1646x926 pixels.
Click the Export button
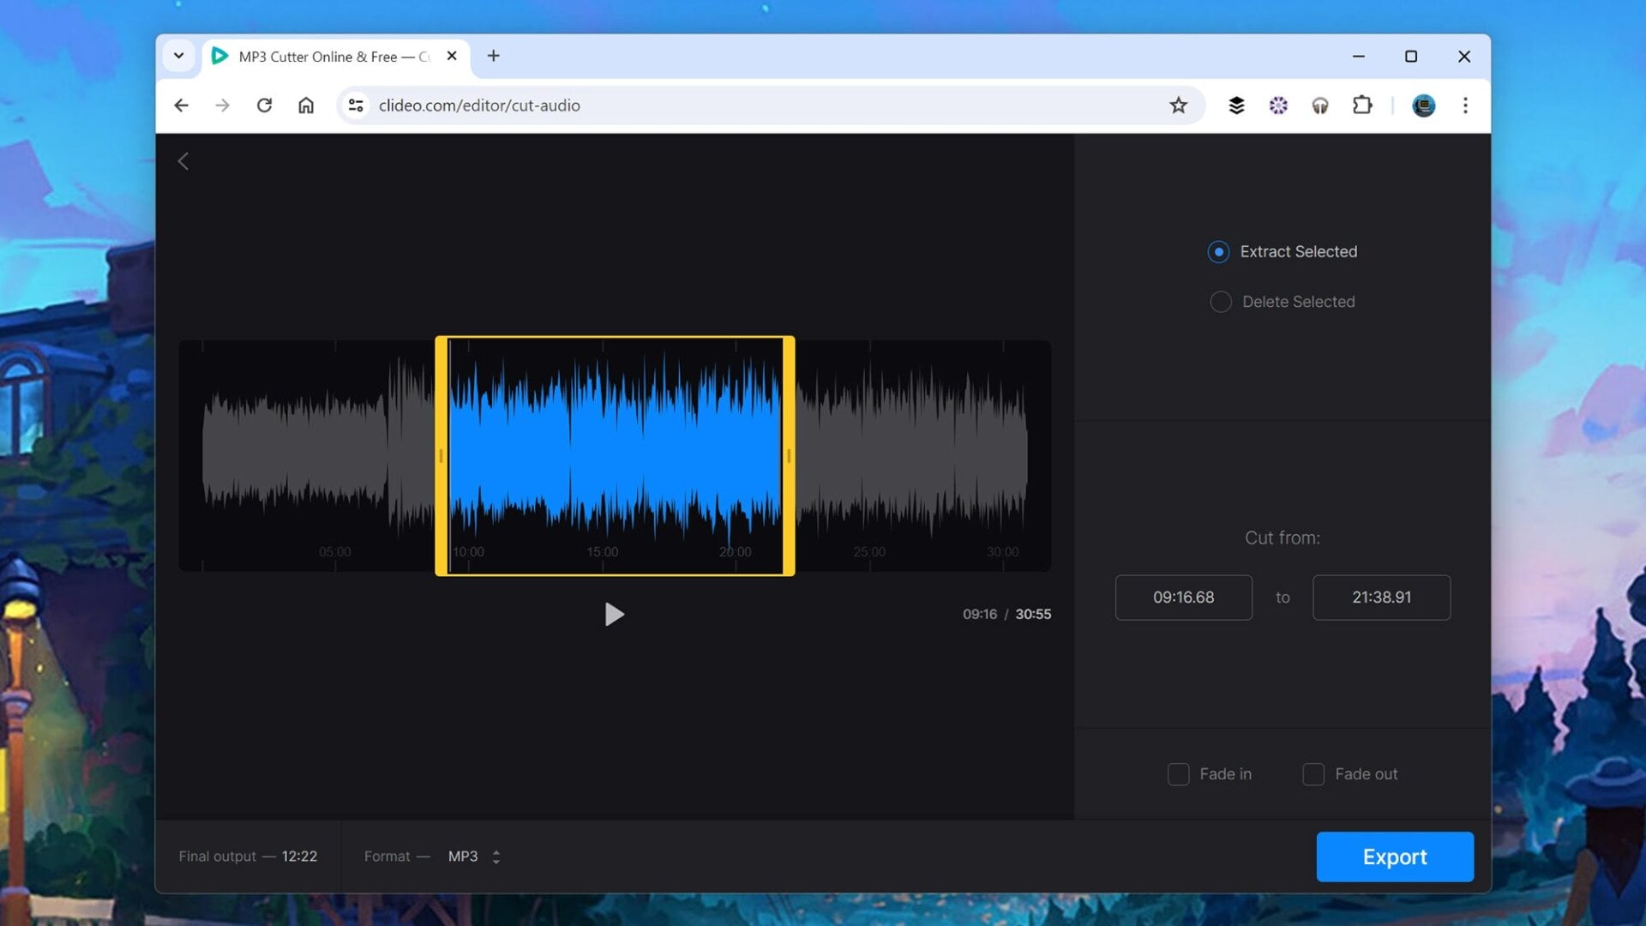tap(1395, 856)
